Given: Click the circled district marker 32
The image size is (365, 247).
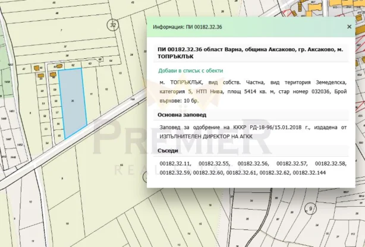Looking at the screenshot, I should click(x=112, y=24).
